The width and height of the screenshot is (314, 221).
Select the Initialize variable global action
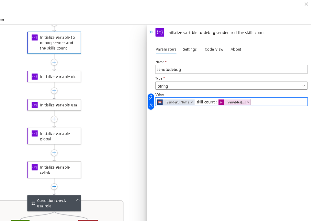coord(54,136)
